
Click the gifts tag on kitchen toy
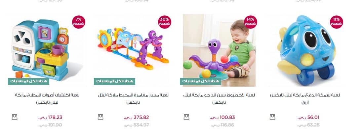28,81
